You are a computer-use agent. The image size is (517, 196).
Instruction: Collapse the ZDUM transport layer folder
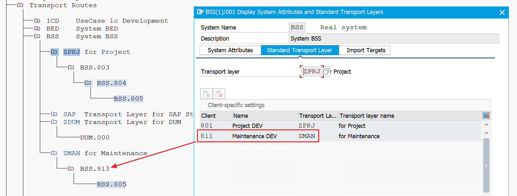click(54, 122)
